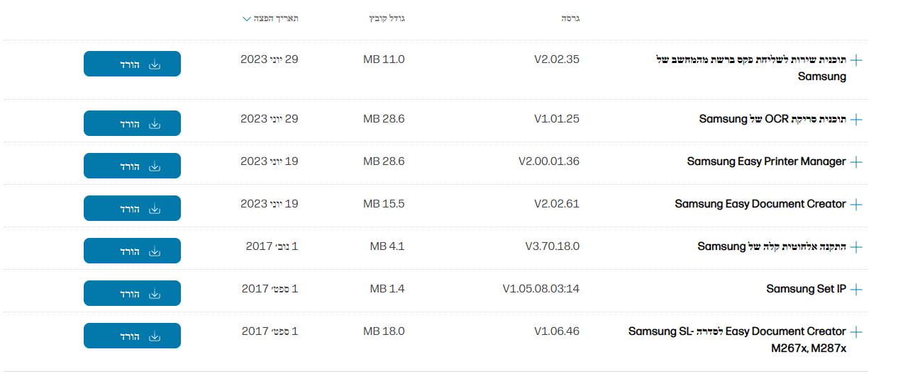Click download icon in Easy Printer Manager row
The height and width of the screenshot is (376, 908).
tap(155, 166)
